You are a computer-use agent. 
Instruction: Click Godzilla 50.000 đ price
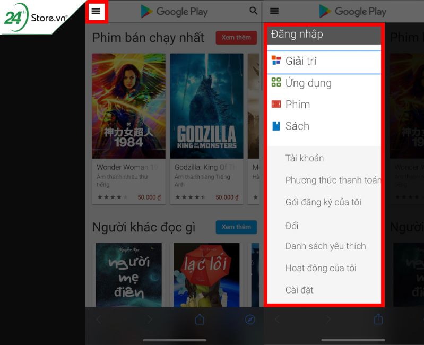pos(227,197)
